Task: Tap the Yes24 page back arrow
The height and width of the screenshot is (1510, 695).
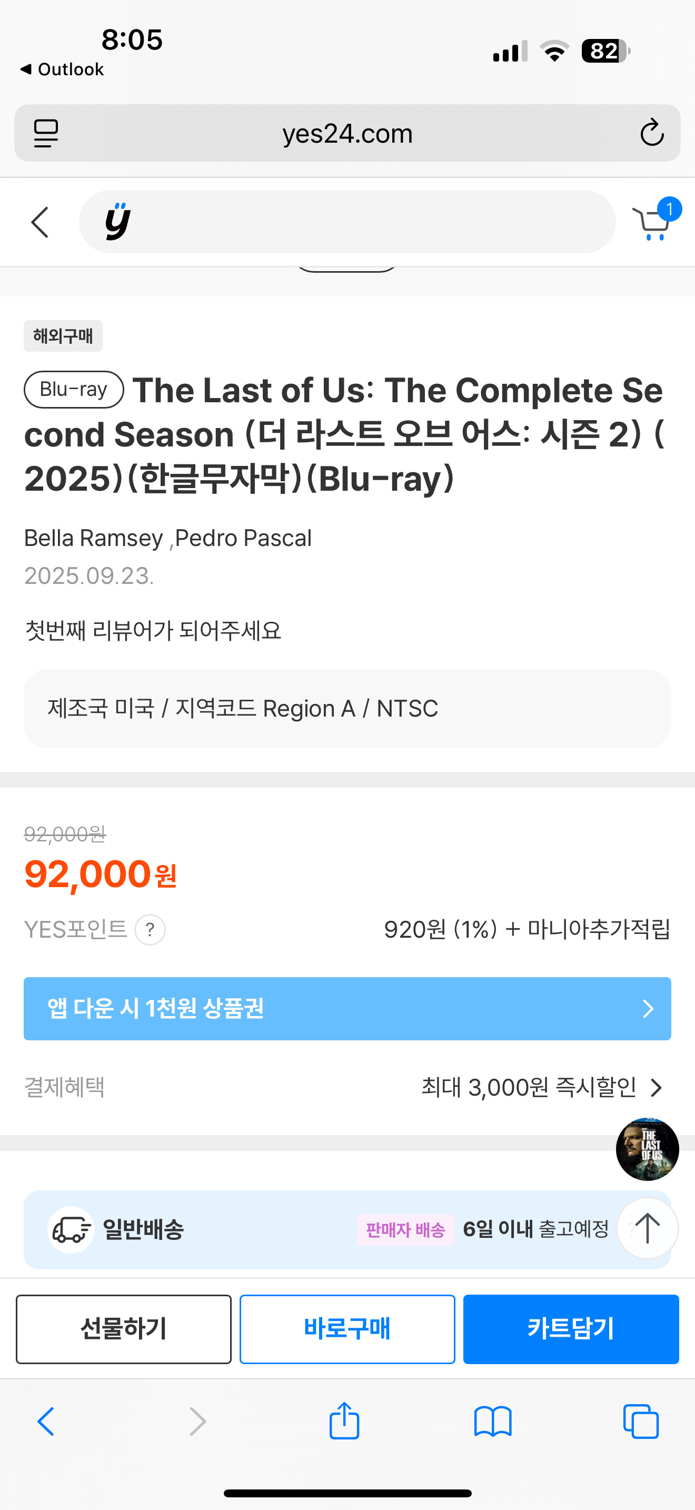Action: [40, 222]
